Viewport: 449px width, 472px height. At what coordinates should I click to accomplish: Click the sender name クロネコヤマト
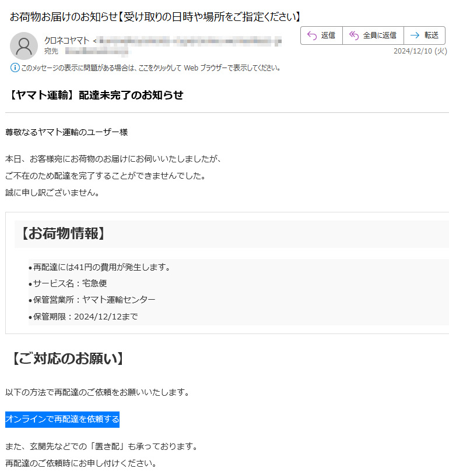point(66,40)
